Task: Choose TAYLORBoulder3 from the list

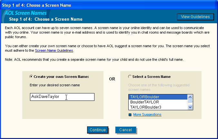Action: (158, 107)
